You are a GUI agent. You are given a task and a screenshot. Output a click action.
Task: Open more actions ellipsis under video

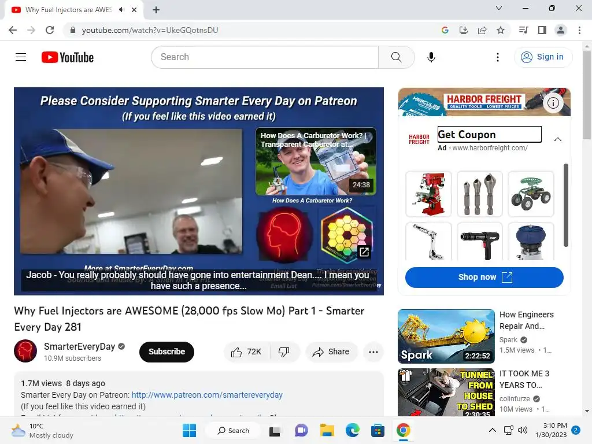tap(373, 352)
